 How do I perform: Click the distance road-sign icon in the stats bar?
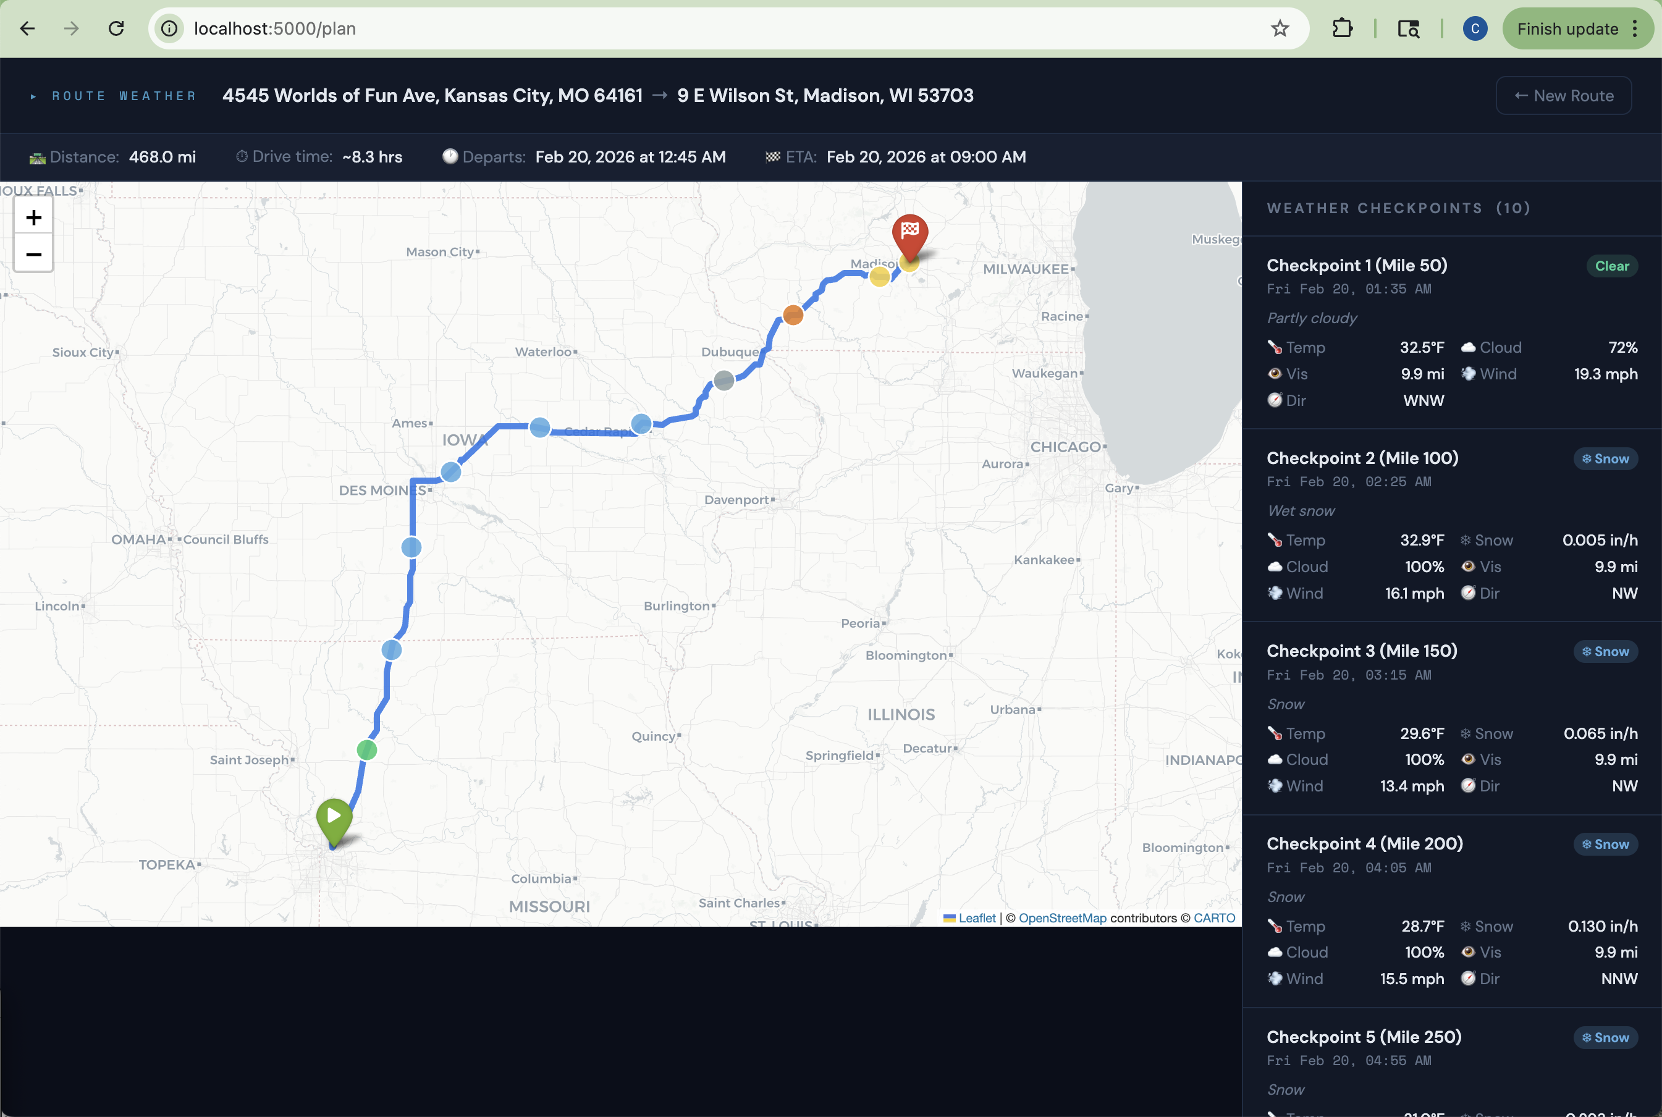(36, 157)
